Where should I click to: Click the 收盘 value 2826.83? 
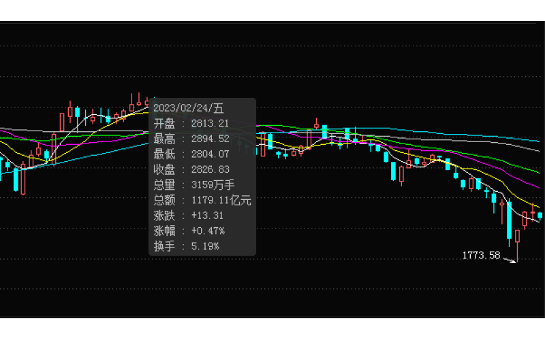210,169
